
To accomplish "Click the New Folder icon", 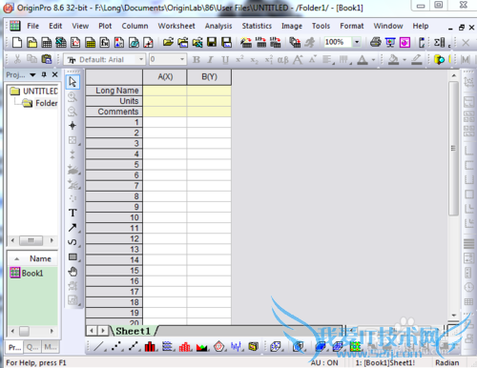I will pyautogui.click(x=31, y=42).
